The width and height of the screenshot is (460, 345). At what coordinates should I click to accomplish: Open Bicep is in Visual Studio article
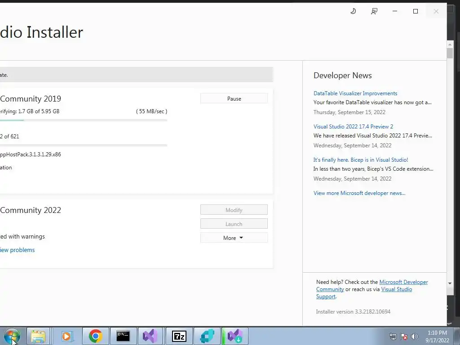361,160
